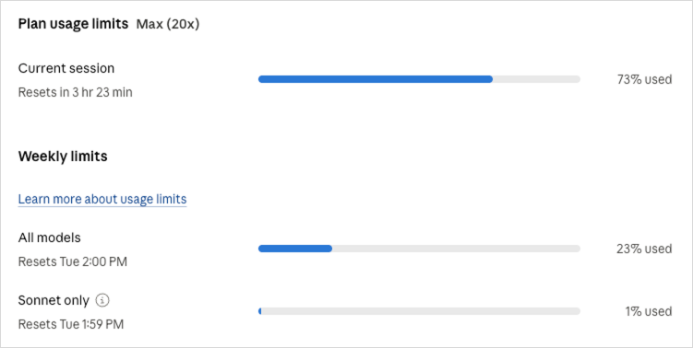Click the blue filled portion of All models bar
The height and width of the screenshot is (348, 693).
tap(295, 249)
